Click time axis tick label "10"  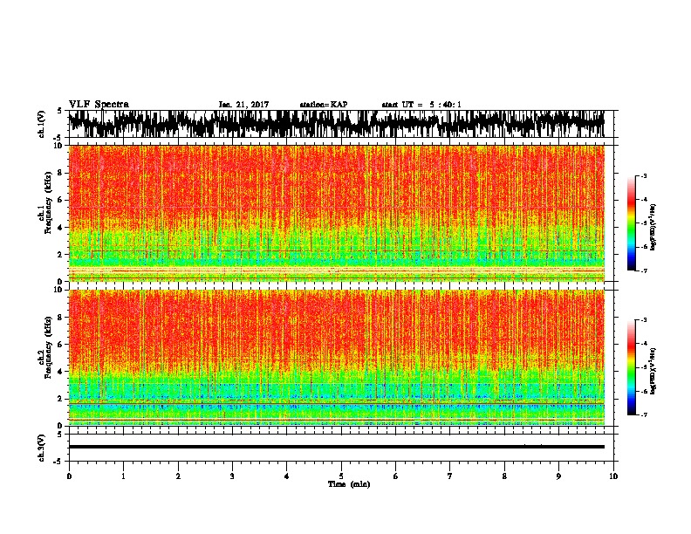[x=613, y=476]
